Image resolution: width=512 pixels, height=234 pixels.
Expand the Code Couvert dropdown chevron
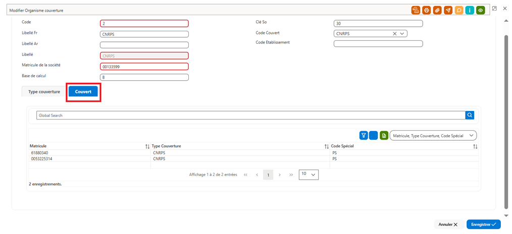[402, 34]
